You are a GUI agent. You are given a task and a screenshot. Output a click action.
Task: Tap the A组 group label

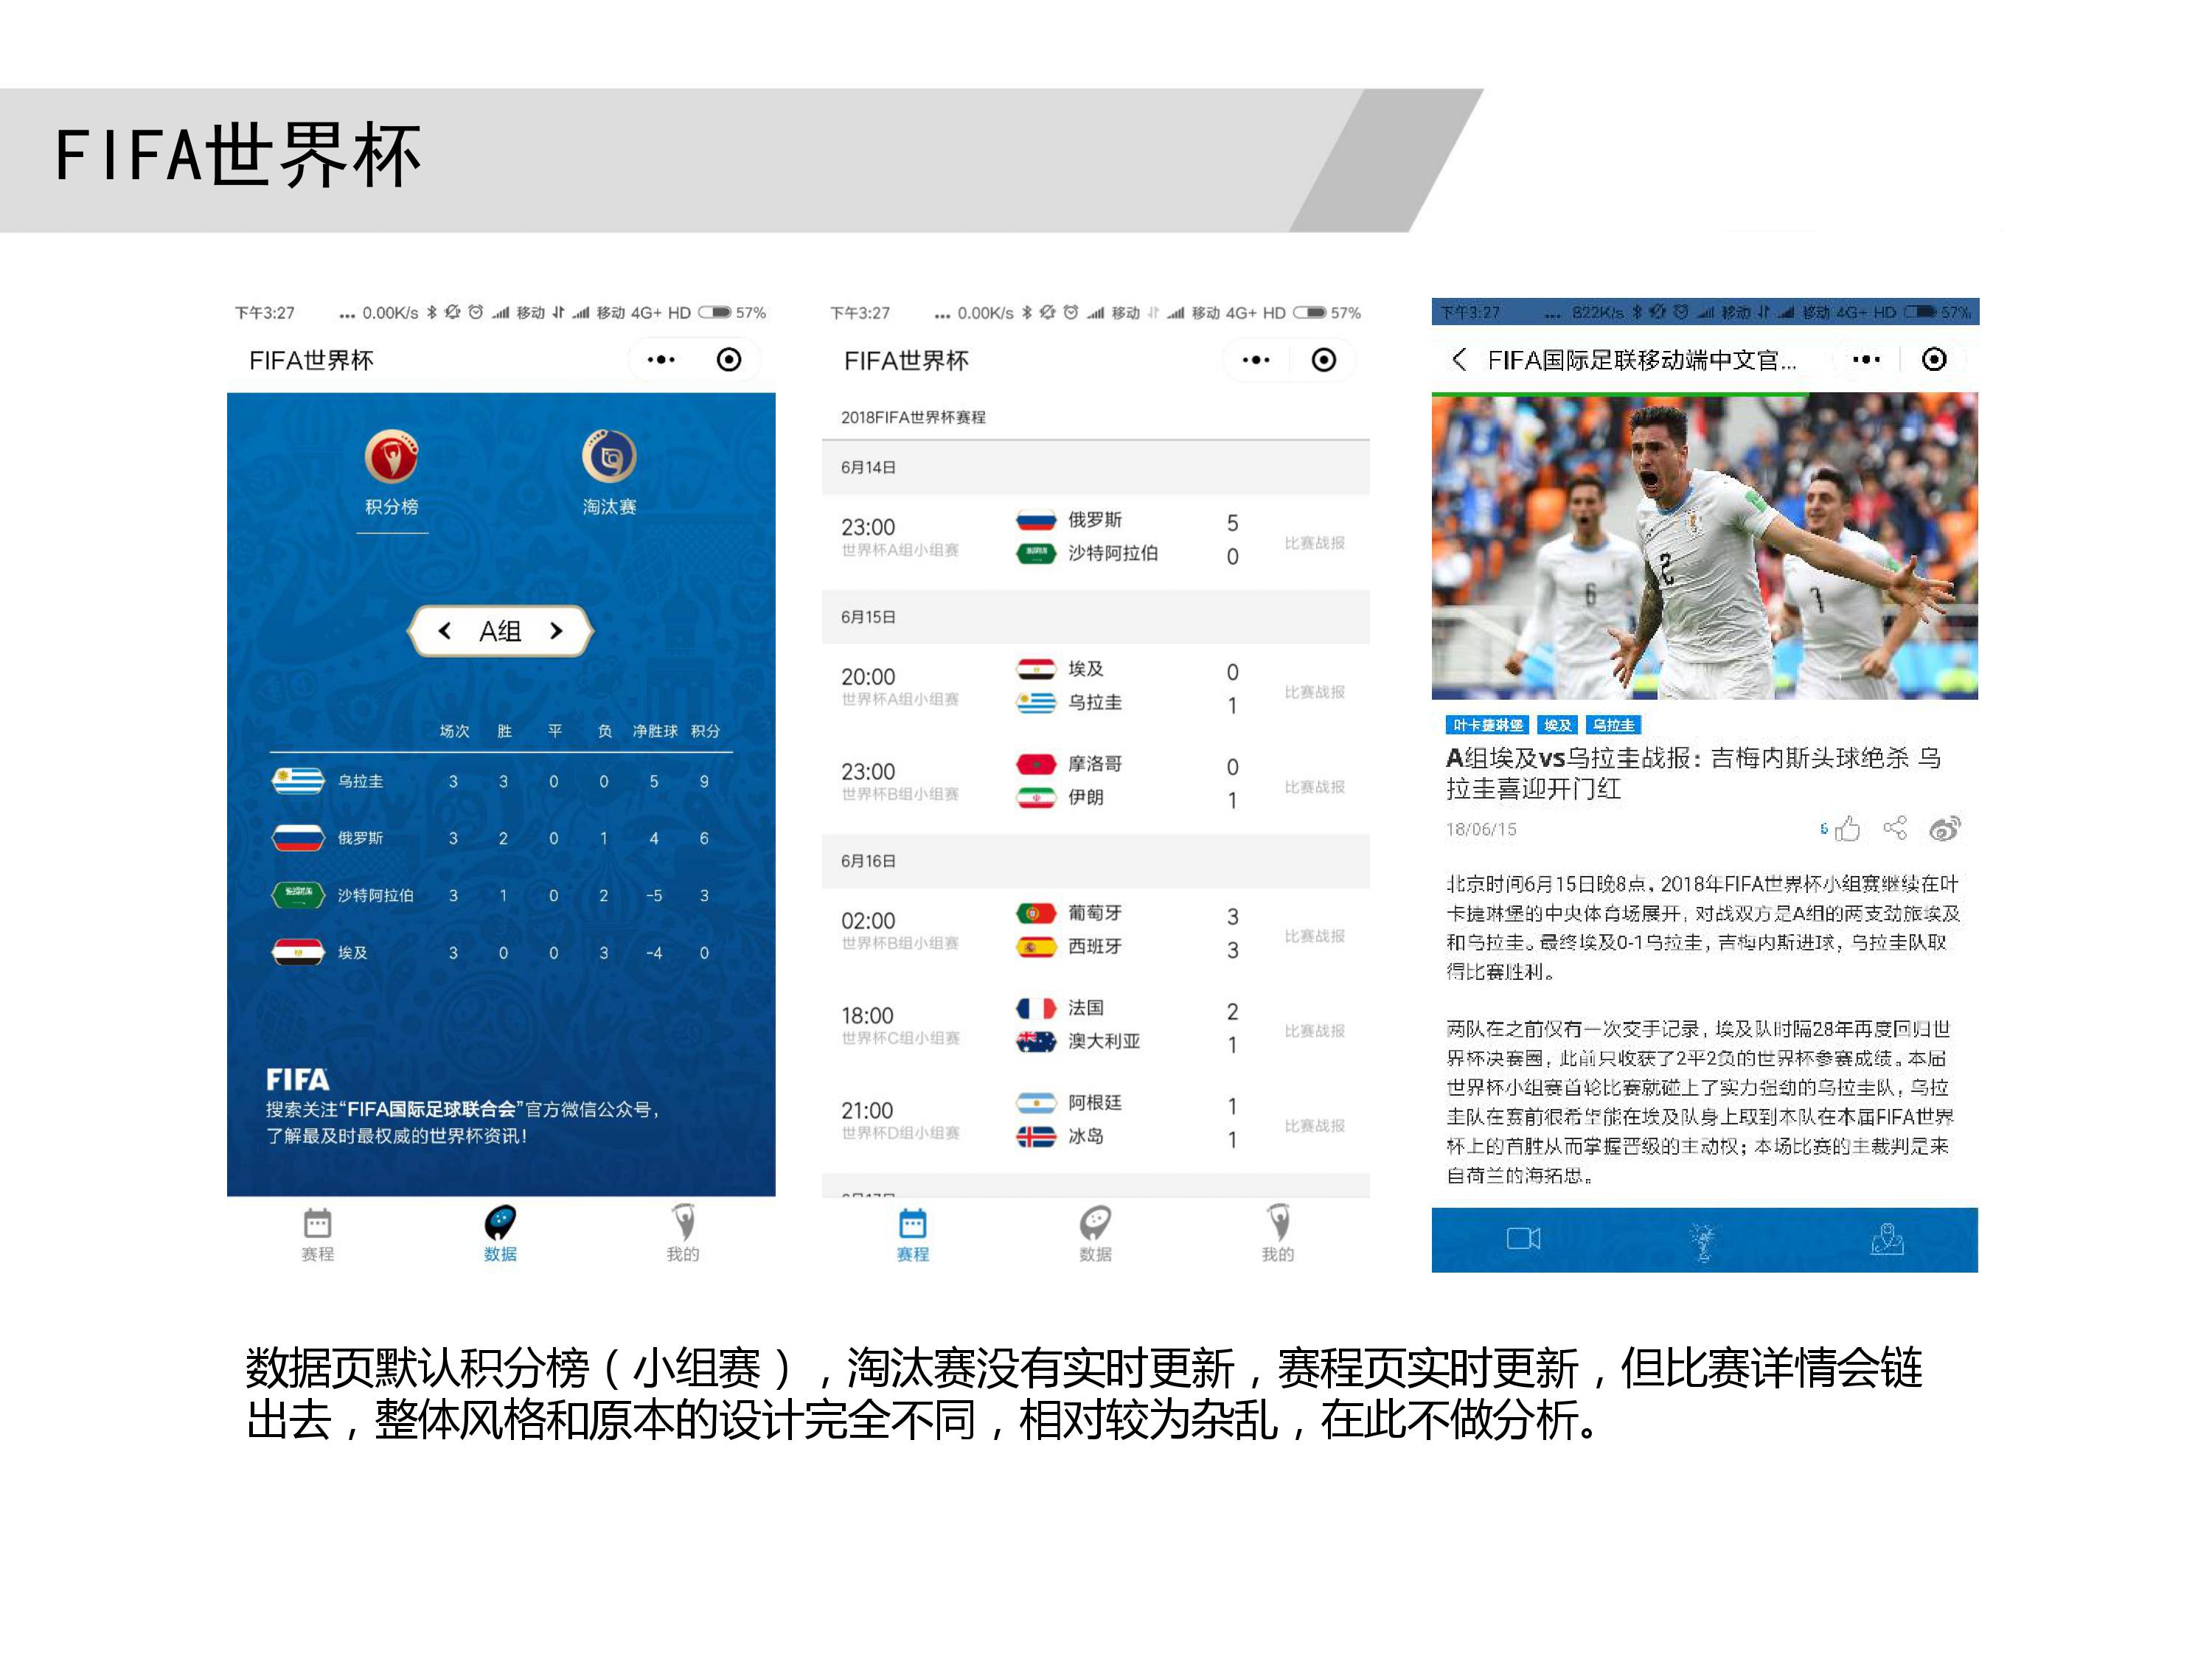click(500, 631)
